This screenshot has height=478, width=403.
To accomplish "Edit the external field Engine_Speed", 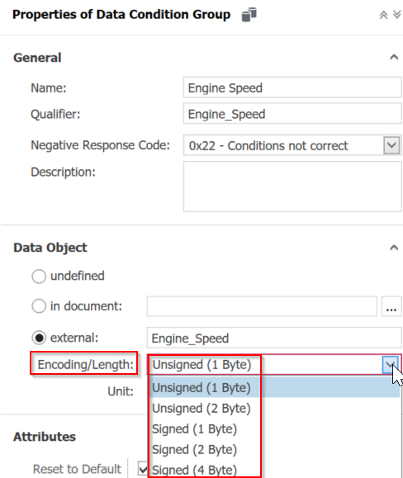I will click(x=274, y=338).
